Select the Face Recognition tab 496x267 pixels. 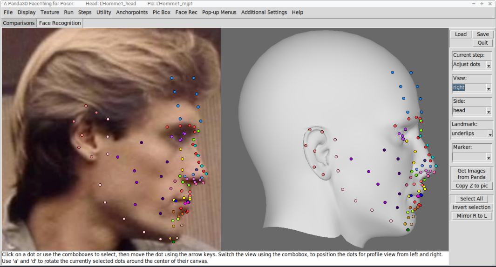point(60,23)
